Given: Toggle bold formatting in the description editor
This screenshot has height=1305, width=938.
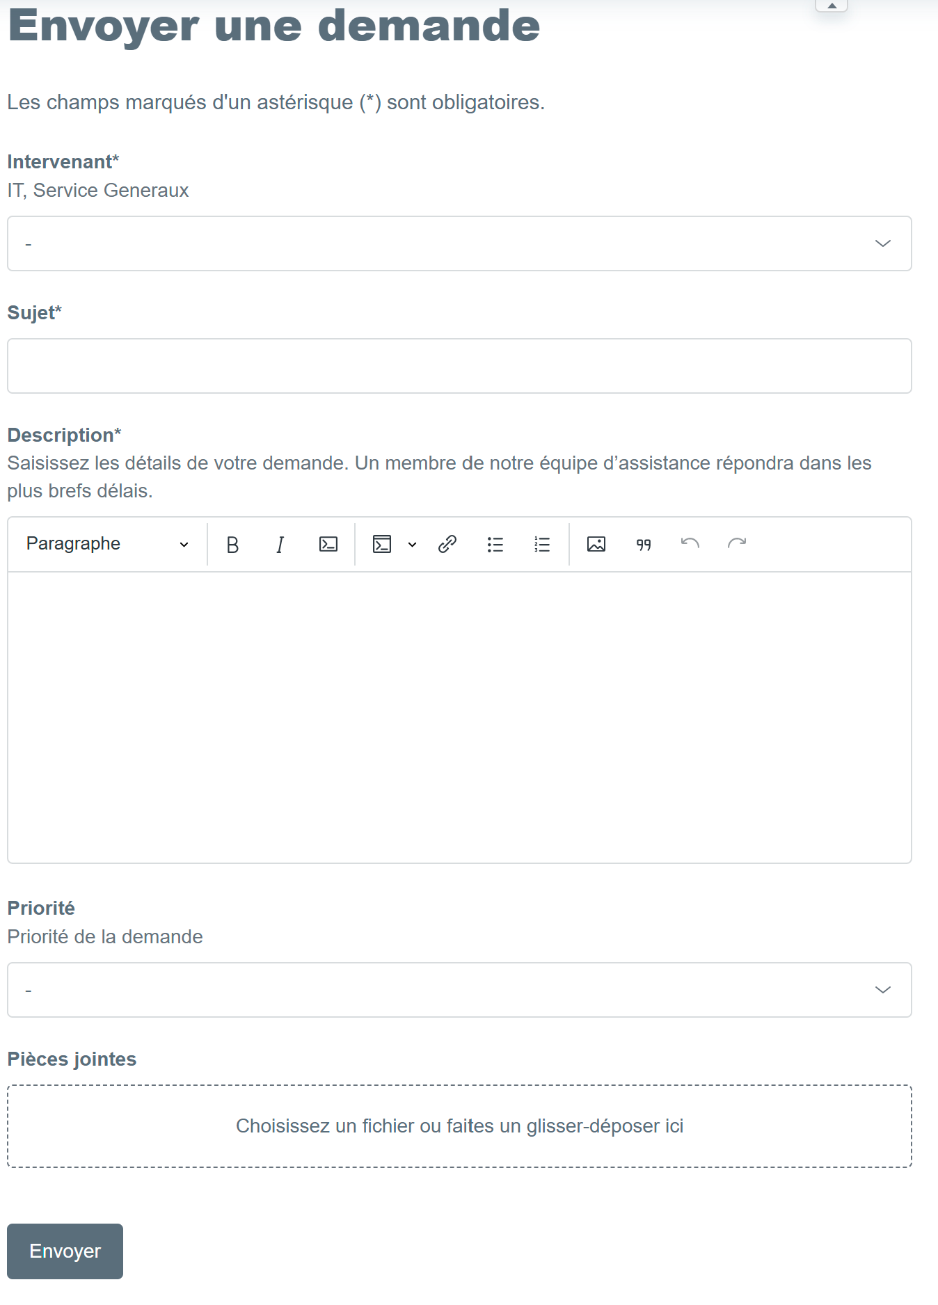Looking at the screenshot, I should pyautogui.click(x=233, y=545).
